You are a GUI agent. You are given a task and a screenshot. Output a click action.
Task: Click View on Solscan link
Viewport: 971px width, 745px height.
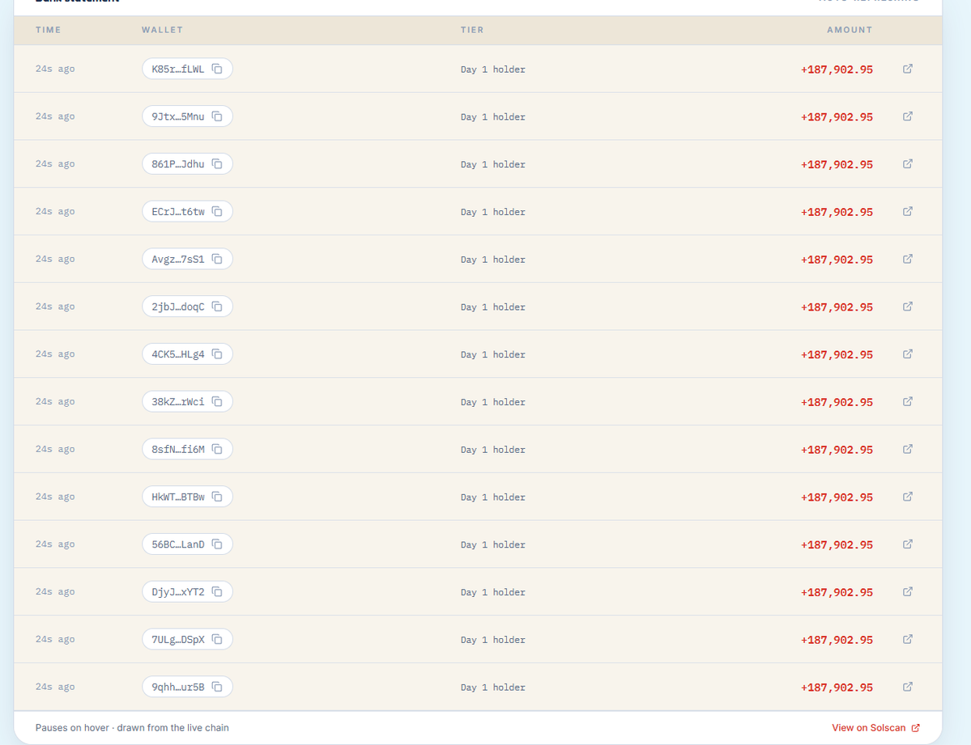pos(875,728)
